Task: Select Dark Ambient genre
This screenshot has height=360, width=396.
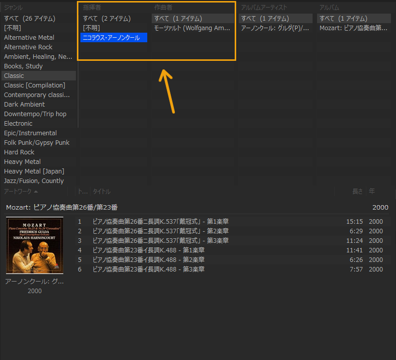Action: [39, 105]
